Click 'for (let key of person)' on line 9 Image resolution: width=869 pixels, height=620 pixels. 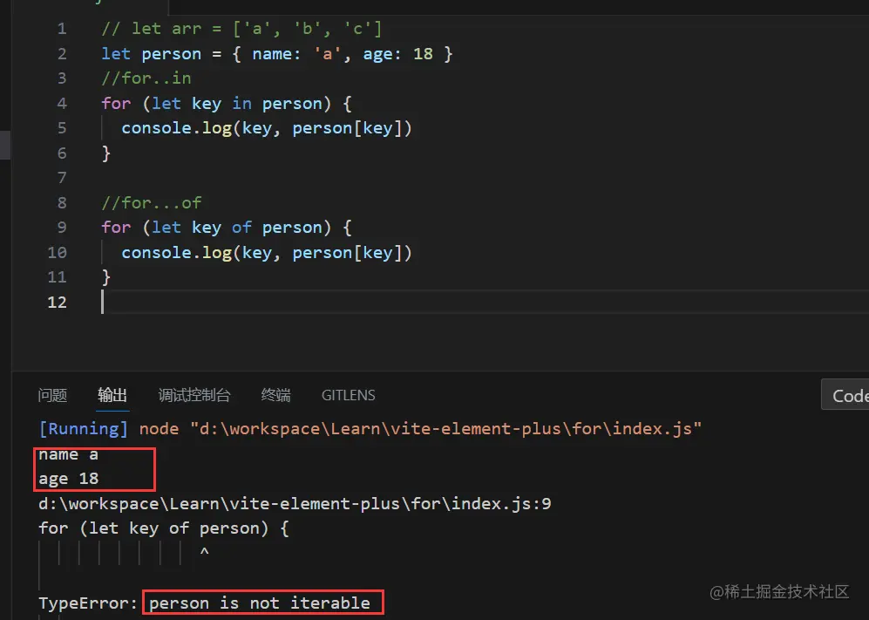226,228
